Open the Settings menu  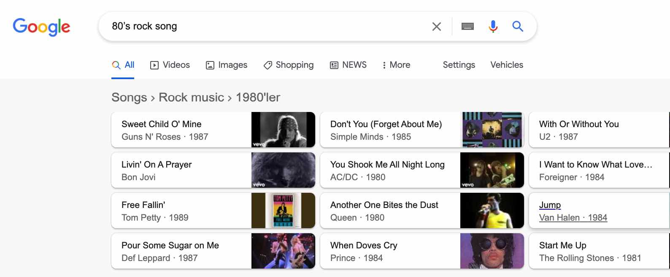coord(459,65)
